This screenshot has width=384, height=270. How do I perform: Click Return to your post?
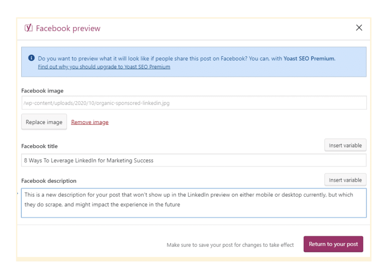333,244
